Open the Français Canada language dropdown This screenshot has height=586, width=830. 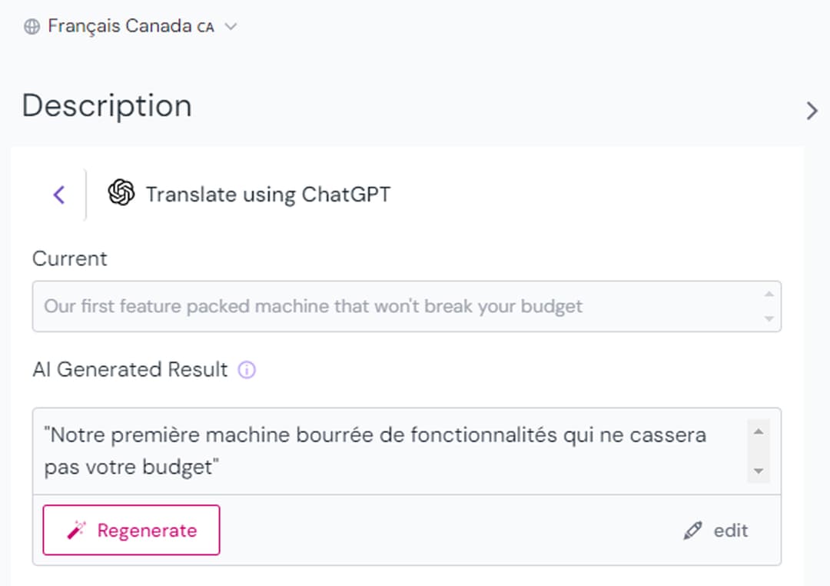click(x=229, y=25)
